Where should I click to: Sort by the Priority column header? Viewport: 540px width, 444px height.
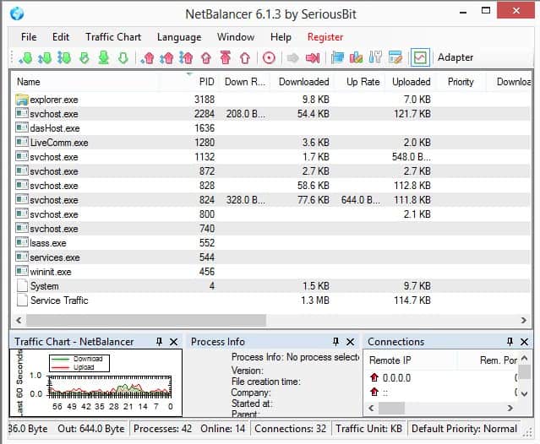(461, 82)
